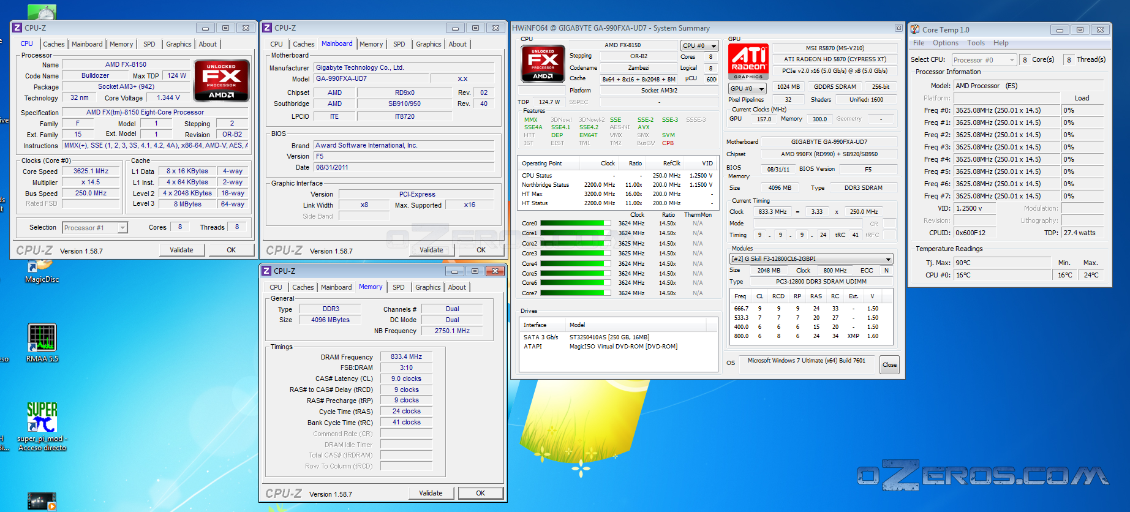Click the Core Voltage value 1.344 V
Screen dimensions: 1130x512
pyautogui.click(x=168, y=98)
